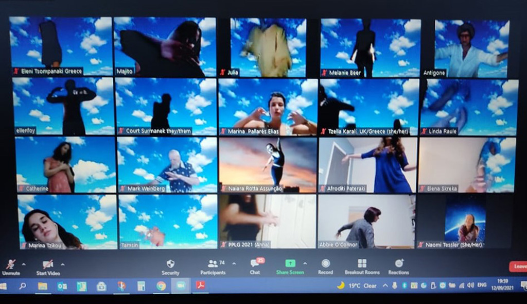Select Abbie O'Connor's video tile
This screenshot has height=304, width=527.
tap(366, 221)
